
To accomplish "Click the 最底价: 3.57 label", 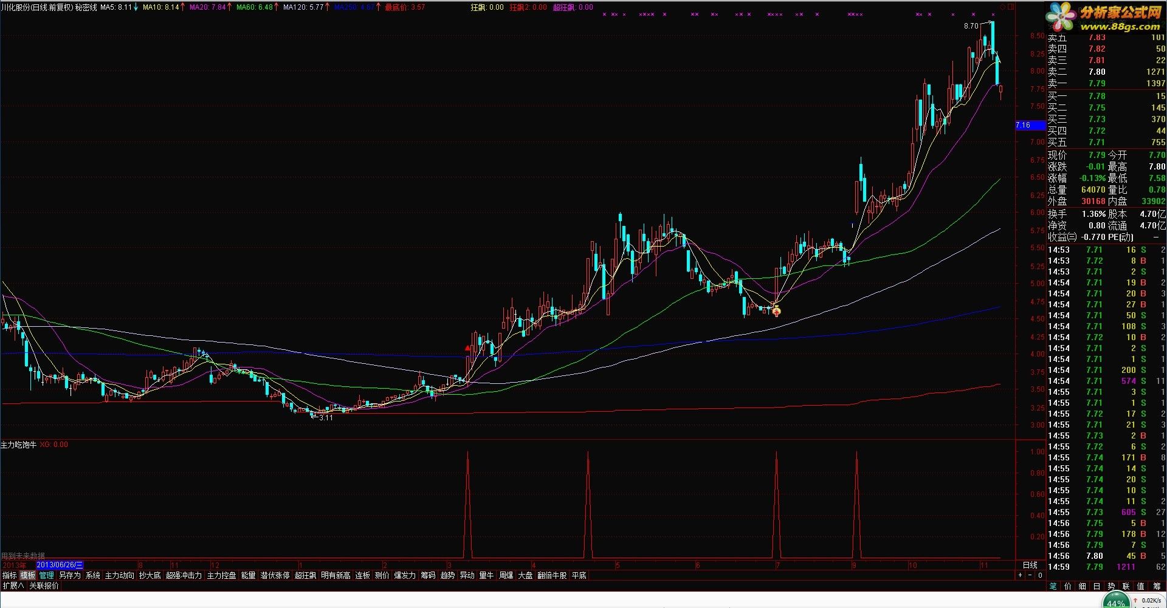I will point(405,7).
